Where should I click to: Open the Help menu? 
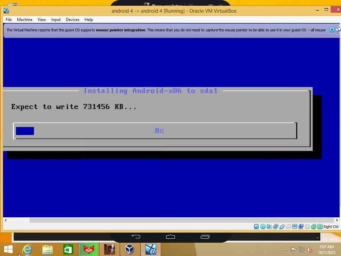[89, 20]
